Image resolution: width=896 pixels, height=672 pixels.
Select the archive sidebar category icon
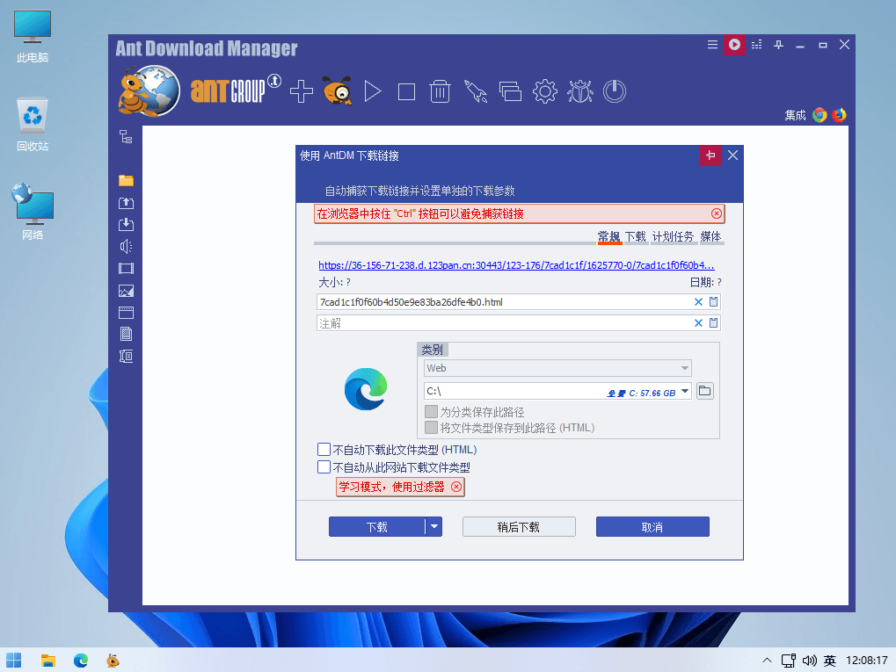[x=126, y=357]
